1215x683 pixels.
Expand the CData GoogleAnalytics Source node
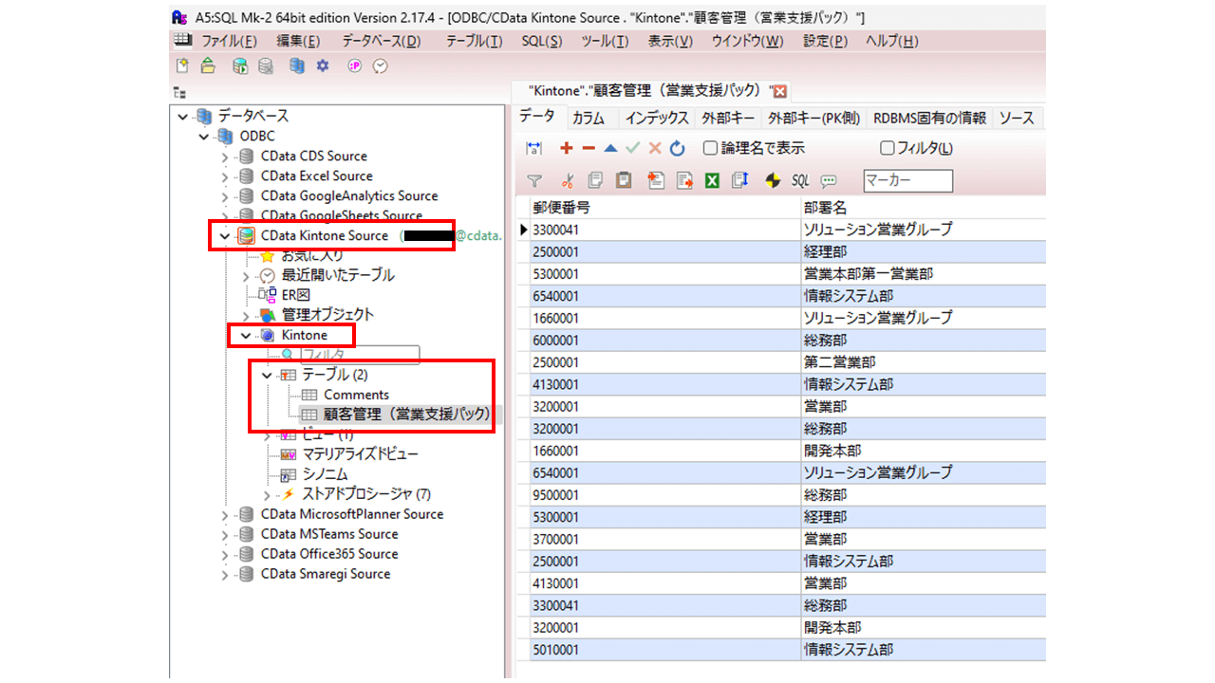click(x=225, y=196)
